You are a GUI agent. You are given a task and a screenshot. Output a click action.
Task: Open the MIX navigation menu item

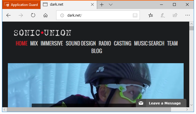pyautogui.click(x=34, y=43)
